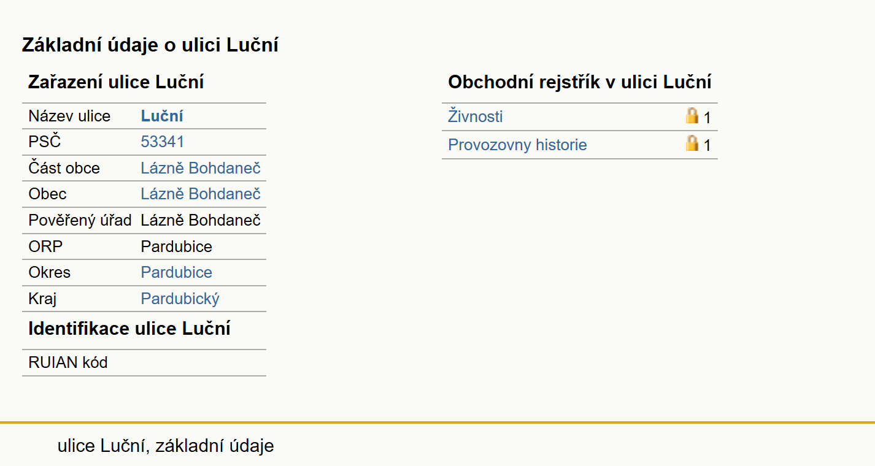Screen dimensions: 875x466
Task: Click Lázně Bohdaneč value in Pověřený úřad row
Action: (201, 220)
